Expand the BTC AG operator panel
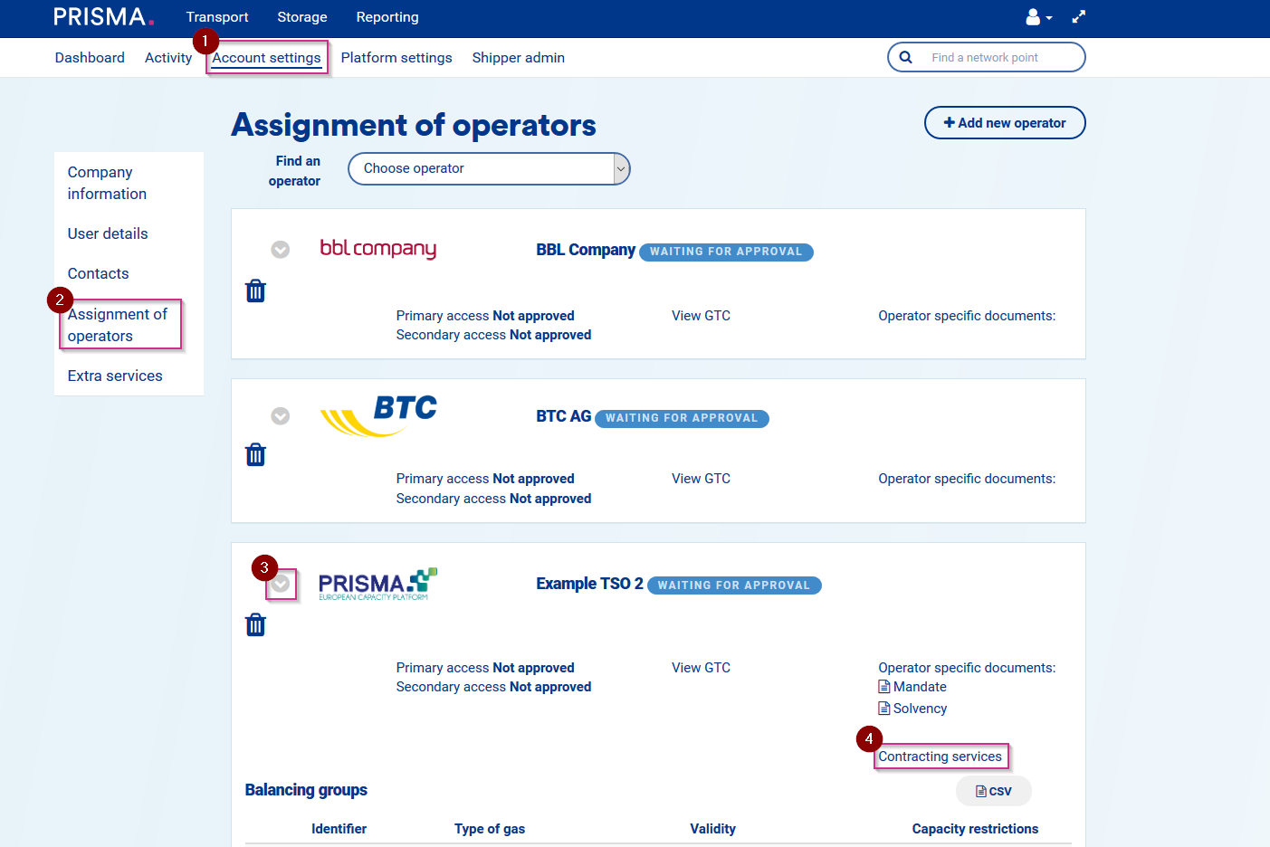The height and width of the screenshot is (847, 1270). [281, 415]
